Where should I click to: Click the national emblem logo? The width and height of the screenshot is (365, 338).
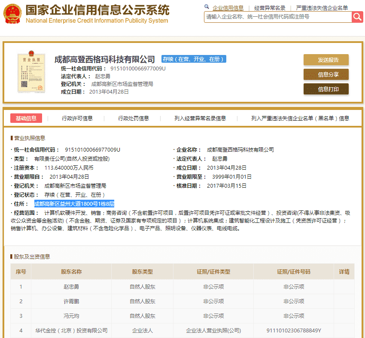12,13
